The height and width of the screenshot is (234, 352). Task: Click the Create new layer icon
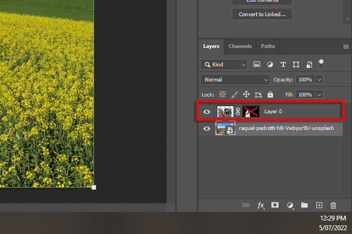click(319, 205)
